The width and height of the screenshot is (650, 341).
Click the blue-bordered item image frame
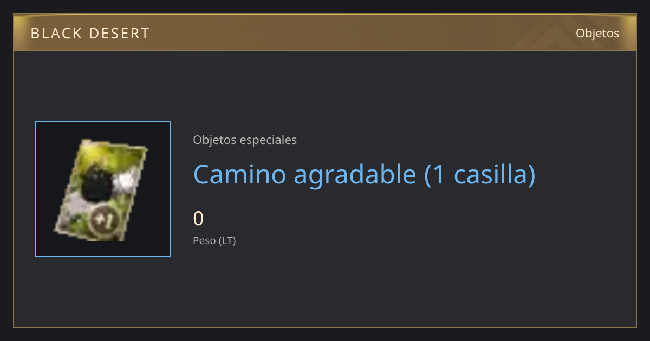(x=103, y=189)
